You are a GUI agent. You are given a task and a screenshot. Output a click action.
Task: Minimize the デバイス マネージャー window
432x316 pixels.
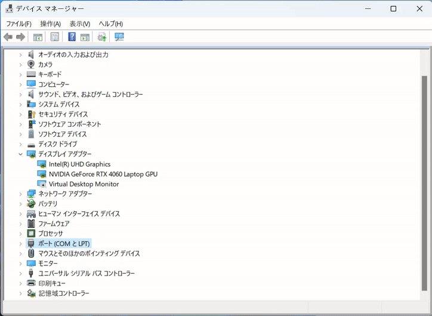coord(368,8)
